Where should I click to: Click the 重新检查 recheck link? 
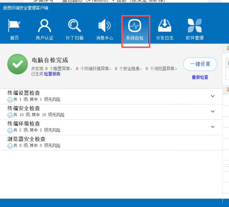pyautogui.click(x=200, y=77)
